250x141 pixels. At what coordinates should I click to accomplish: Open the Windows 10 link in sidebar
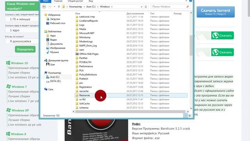(19, 63)
